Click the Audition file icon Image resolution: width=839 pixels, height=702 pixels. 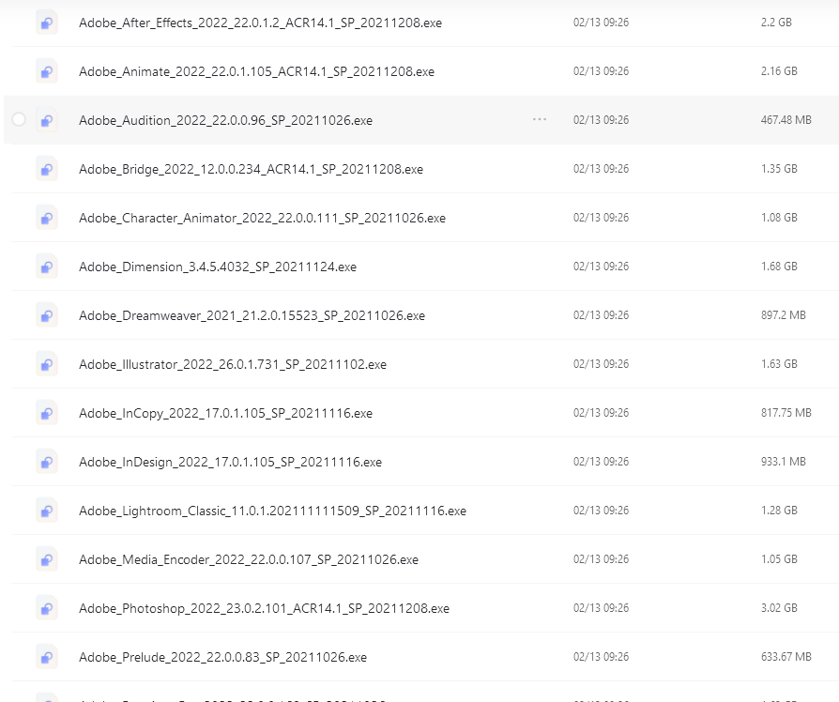coord(47,120)
